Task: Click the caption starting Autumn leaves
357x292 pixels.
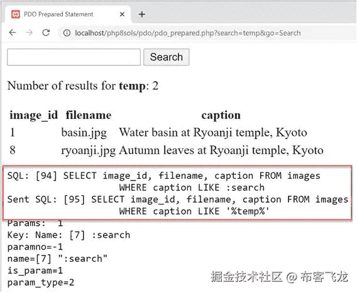Action: [x=221, y=150]
